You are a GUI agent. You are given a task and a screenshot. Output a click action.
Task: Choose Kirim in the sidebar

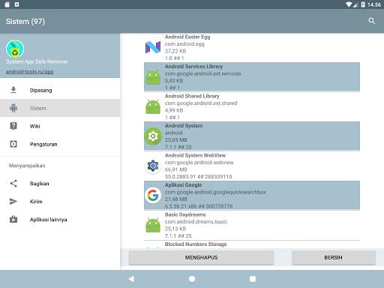click(x=60, y=202)
